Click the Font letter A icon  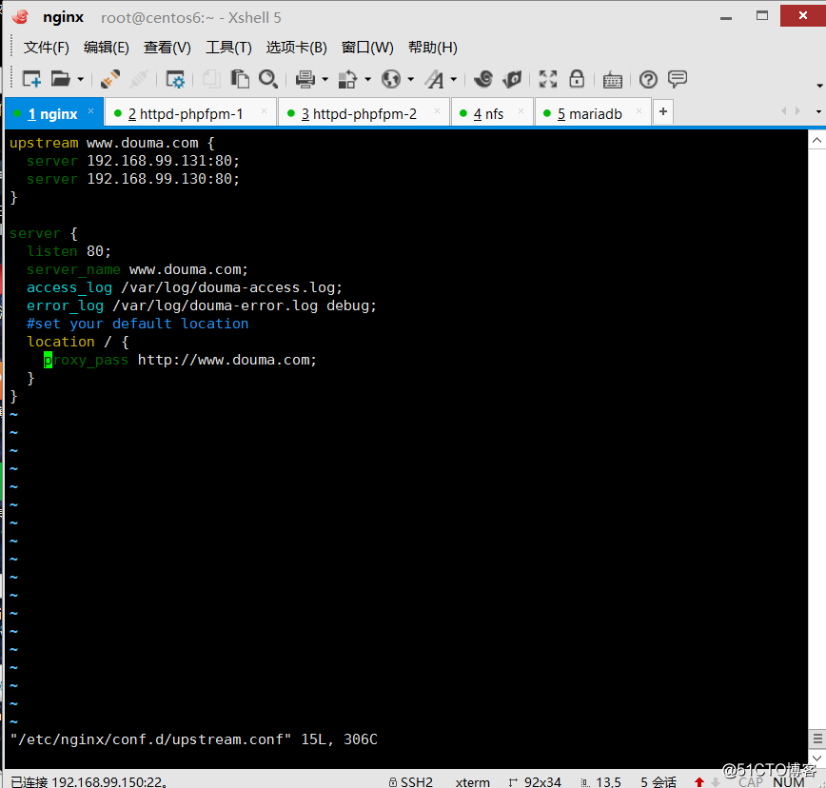pyautogui.click(x=435, y=80)
